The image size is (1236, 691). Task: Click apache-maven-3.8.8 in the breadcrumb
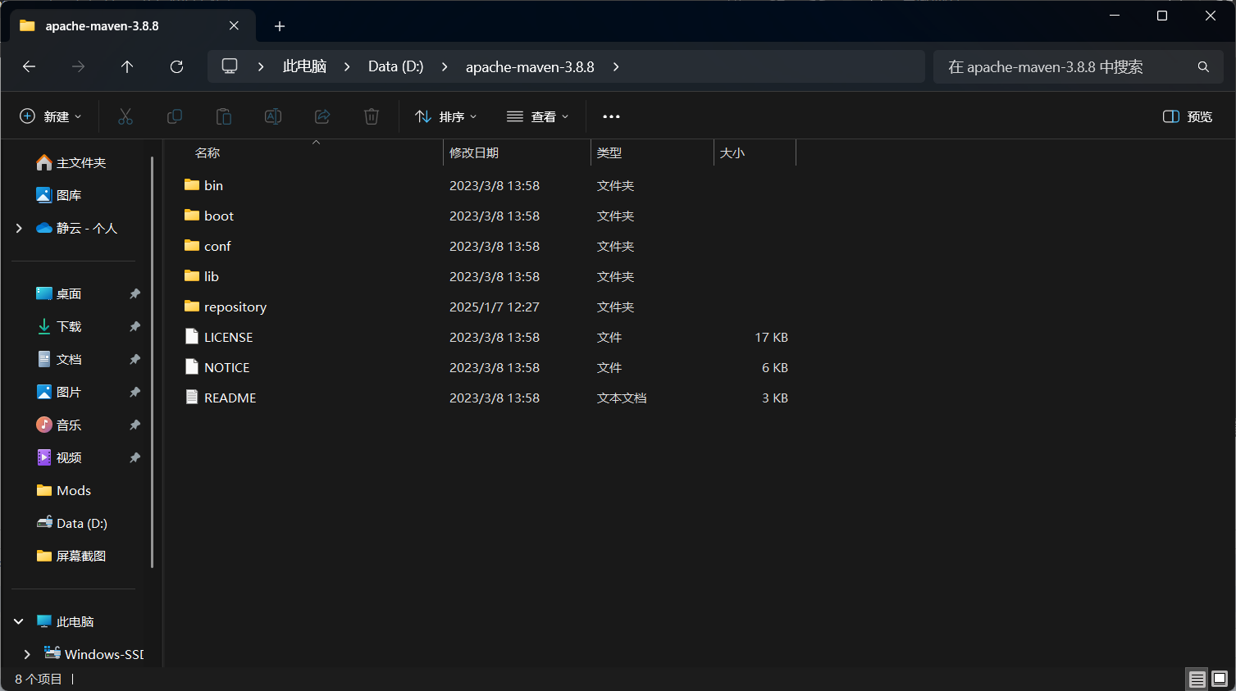click(x=530, y=66)
